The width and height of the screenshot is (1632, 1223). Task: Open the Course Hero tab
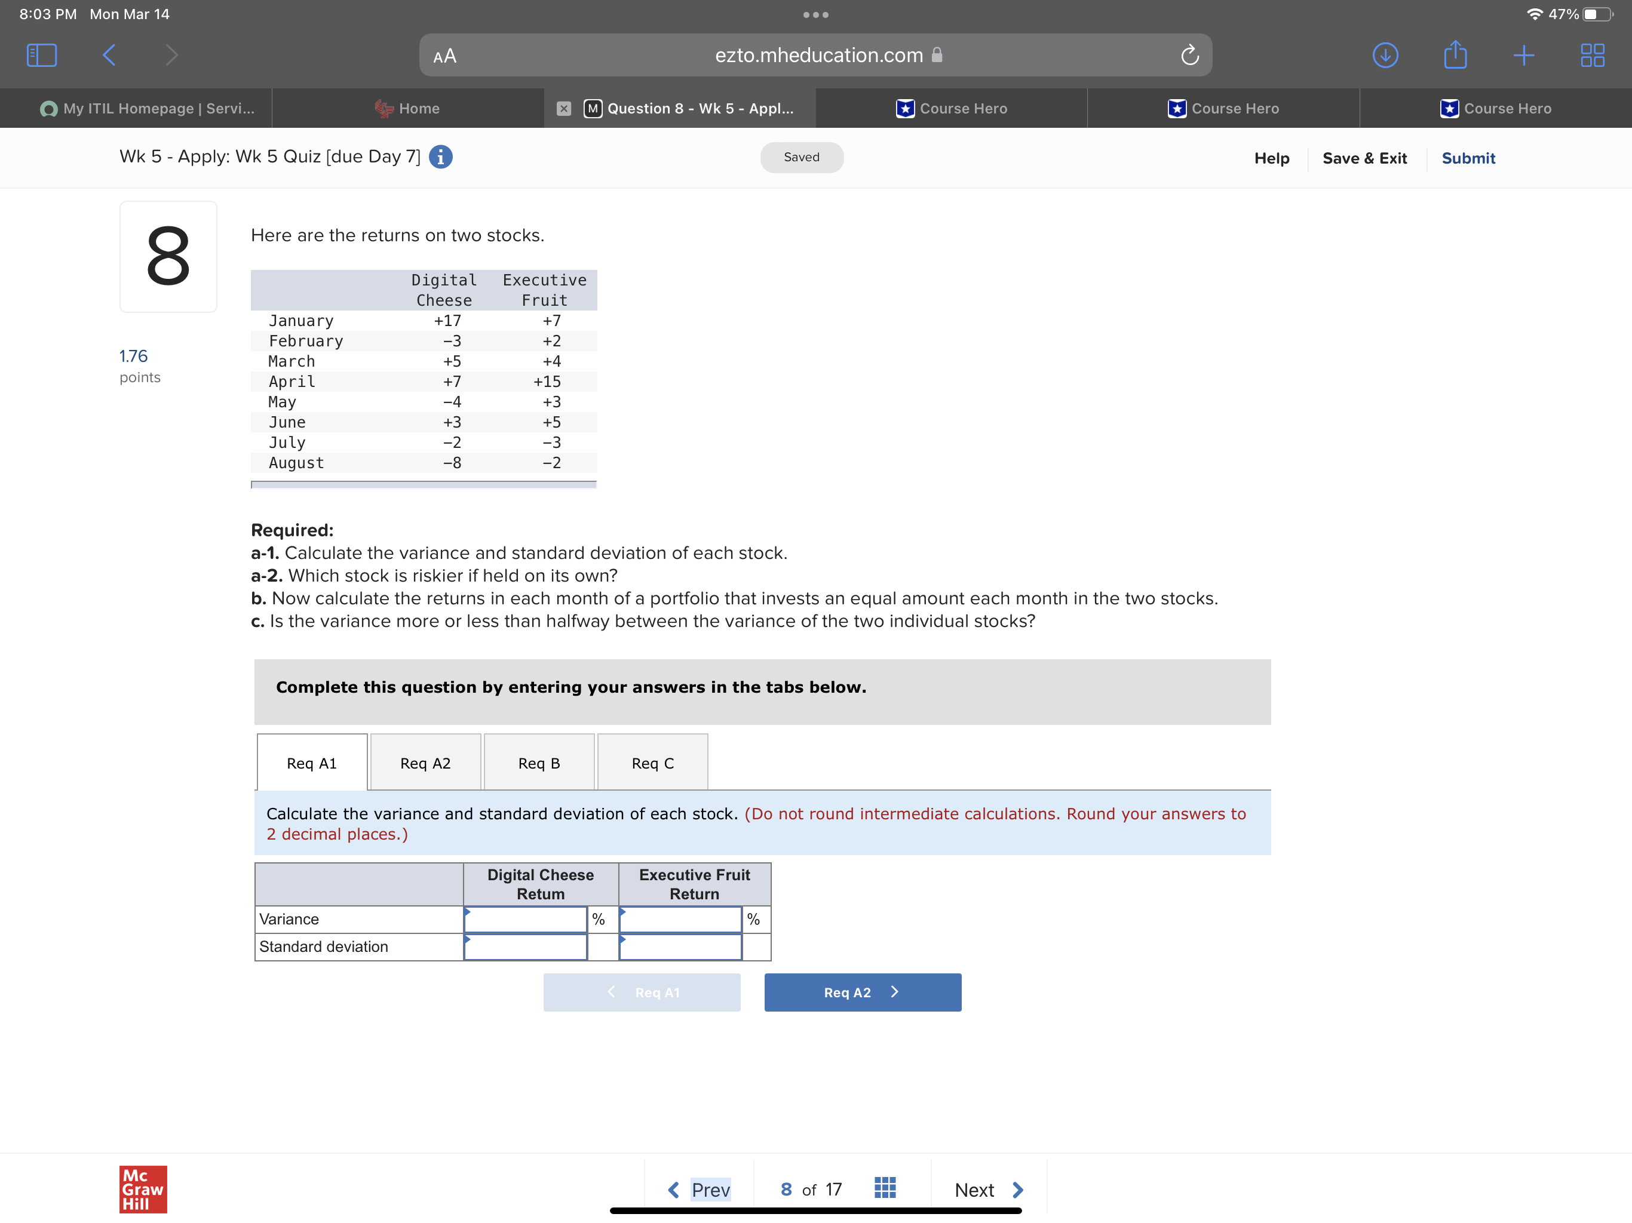(x=952, y=107)
